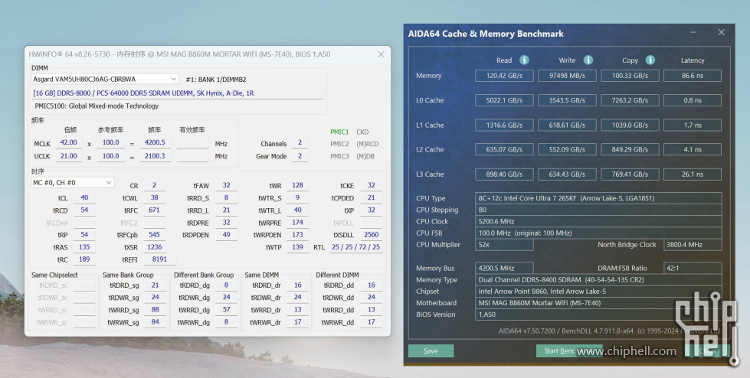Click the tRCD value field
This screenshot has width=750, height=378.
84,210
